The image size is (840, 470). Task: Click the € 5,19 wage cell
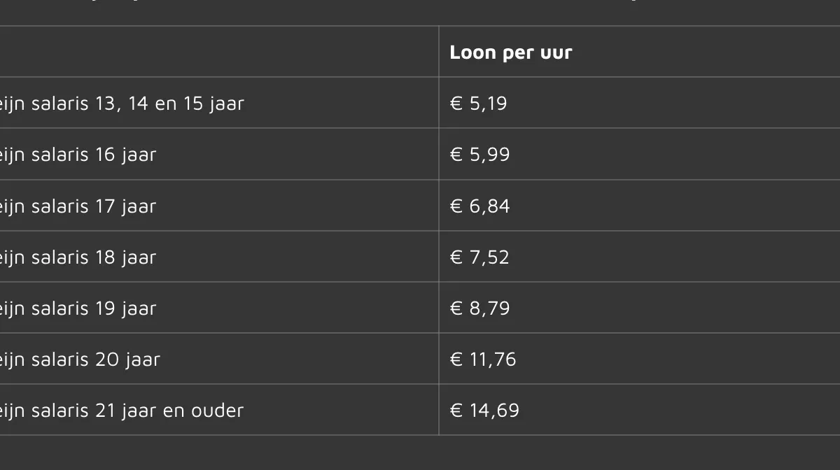[478, 104]
